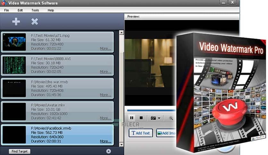Click the text File Size: 61.32 MB
The image size is (268, 155).
46,40
